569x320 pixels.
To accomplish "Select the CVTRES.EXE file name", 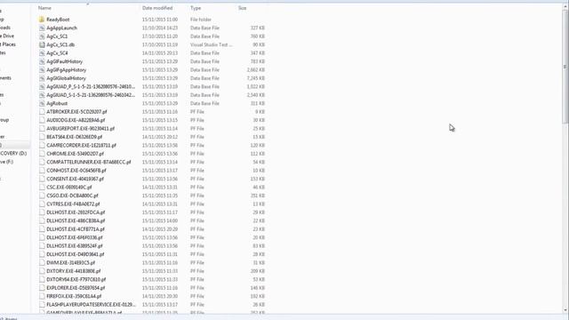I will point(73,204).
